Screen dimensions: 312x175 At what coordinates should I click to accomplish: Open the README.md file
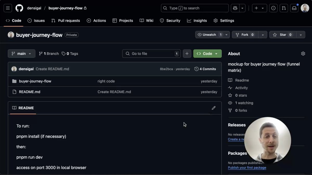[x=30, y=92]
